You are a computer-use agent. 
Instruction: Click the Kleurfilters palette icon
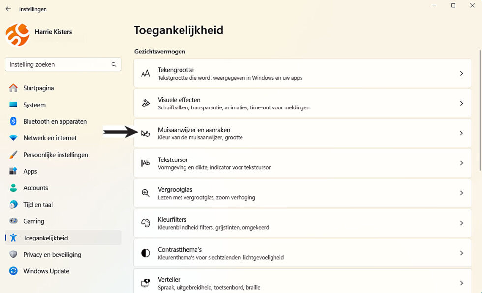click(x=145, y=223)
